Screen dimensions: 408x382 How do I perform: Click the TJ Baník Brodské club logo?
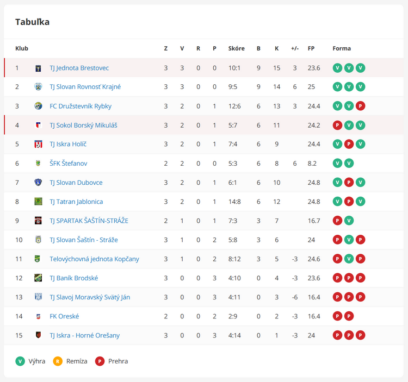click(38, 278)
